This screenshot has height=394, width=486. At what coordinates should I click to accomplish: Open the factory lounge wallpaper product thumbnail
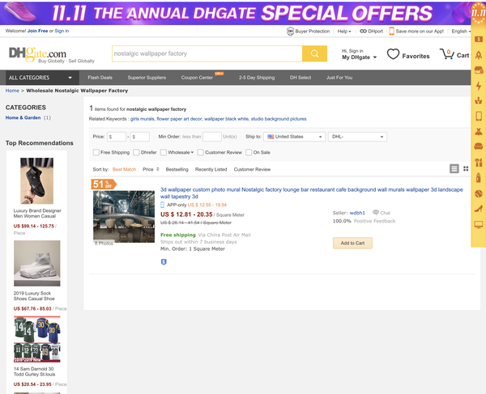click(x=124, y=216)
